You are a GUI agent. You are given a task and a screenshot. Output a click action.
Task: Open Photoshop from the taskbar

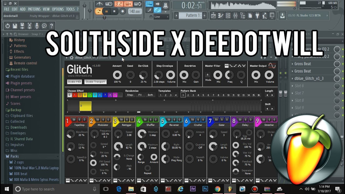coord(205,189)
